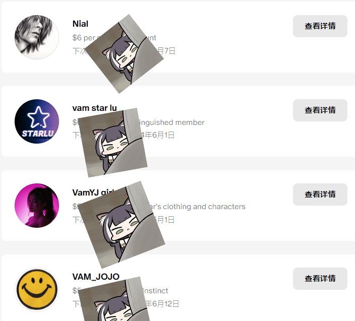Screen dimensions: 355x321
Task: Click the STARLU star logo avatar
Action: pos(37,121)
